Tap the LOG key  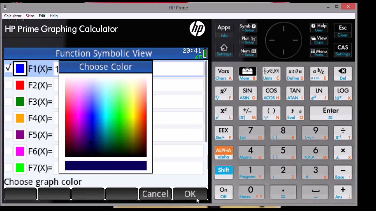343,93
